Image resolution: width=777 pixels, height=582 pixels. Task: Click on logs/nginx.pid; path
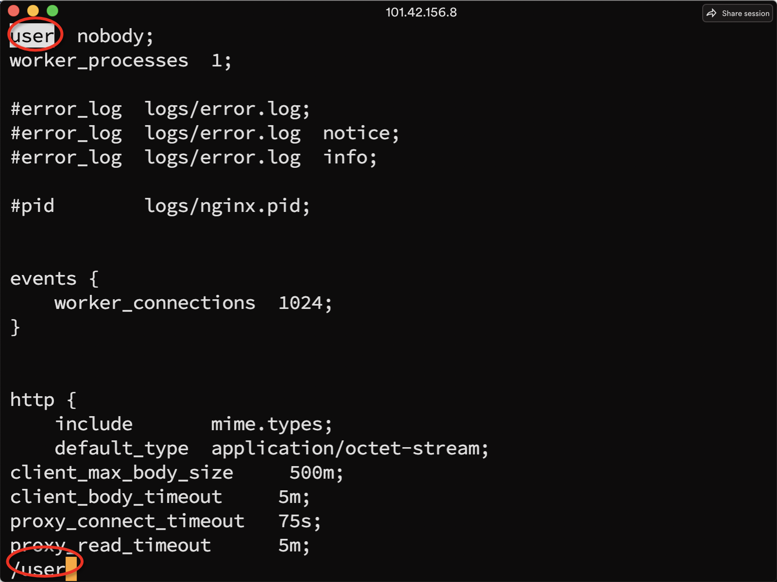point(227,206)
